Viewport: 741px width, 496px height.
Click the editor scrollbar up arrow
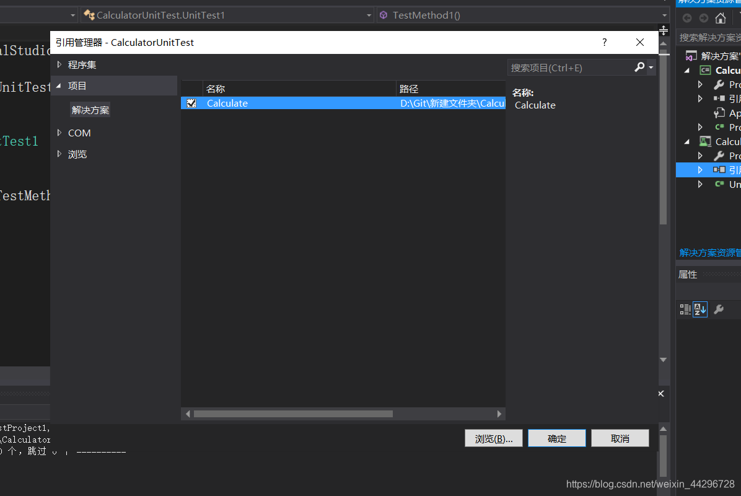(x=664, y=43)
